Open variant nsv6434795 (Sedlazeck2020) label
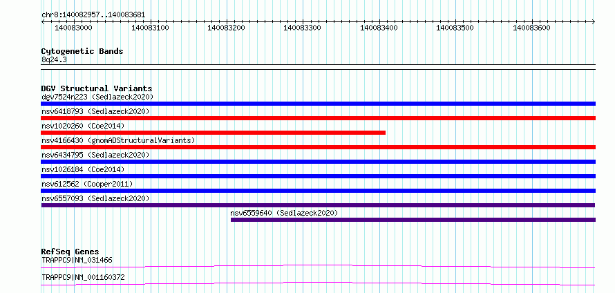Image resolution: width=615 pixels, height=293 pixels. point(95,155)
